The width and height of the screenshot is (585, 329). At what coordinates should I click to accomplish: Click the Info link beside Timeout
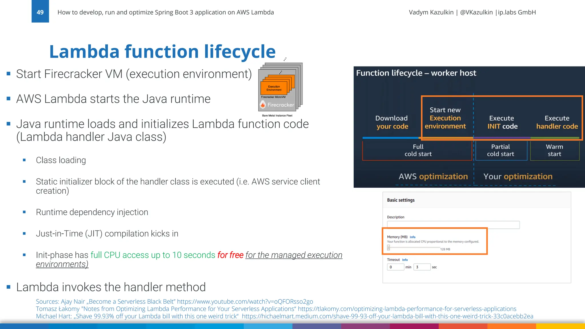pyautogui.click(x=405, y=260)
